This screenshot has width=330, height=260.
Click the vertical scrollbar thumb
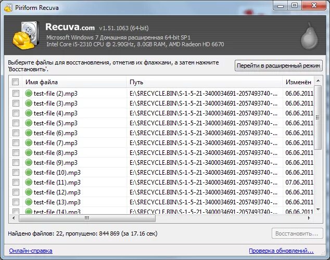point(318,118)
